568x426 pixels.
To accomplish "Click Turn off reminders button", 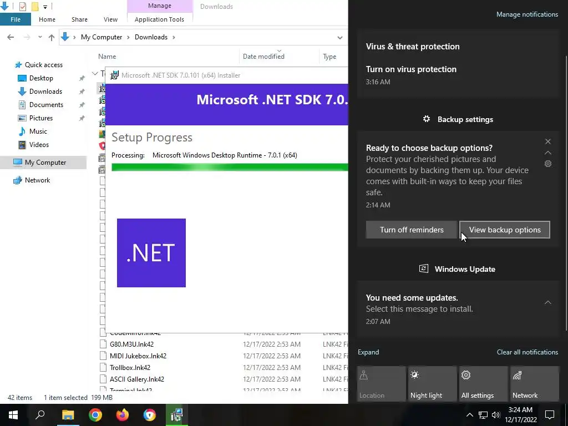I will pyautogui.click(x=412, y=230).
